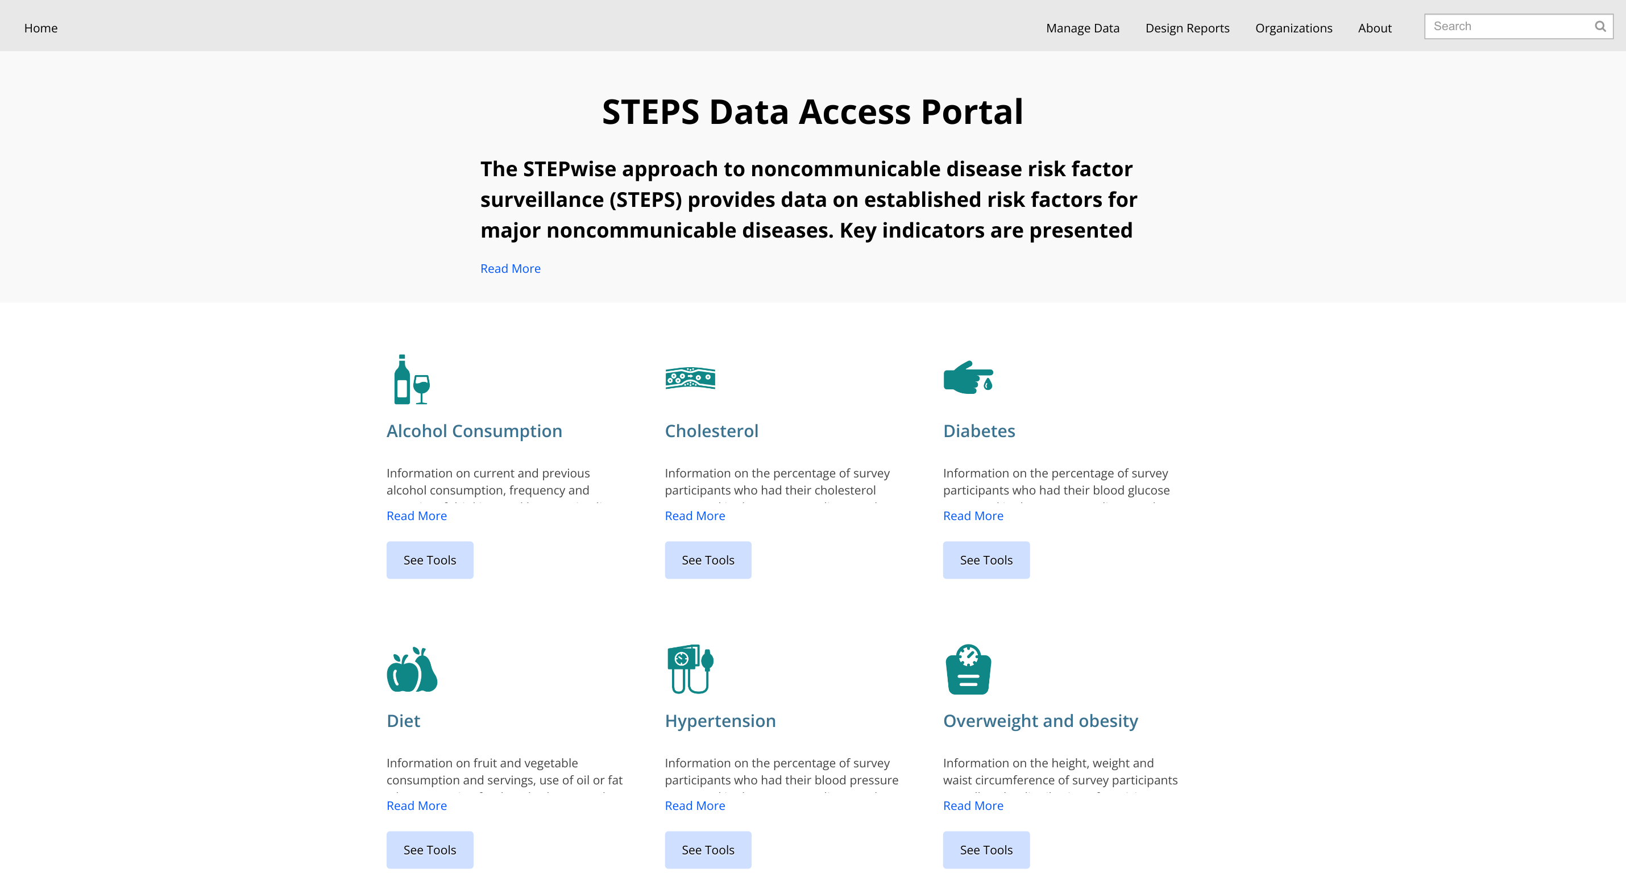Click the Read More link in hero section
The height and width of the screenshot is (881, 1626).
click(511, 268)
